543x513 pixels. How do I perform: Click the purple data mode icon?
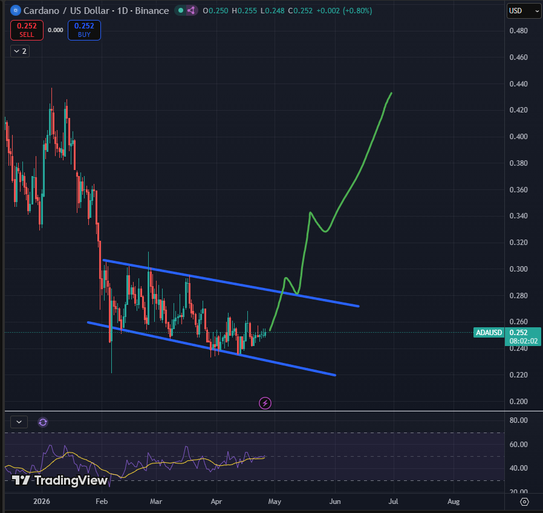point(191,11)
